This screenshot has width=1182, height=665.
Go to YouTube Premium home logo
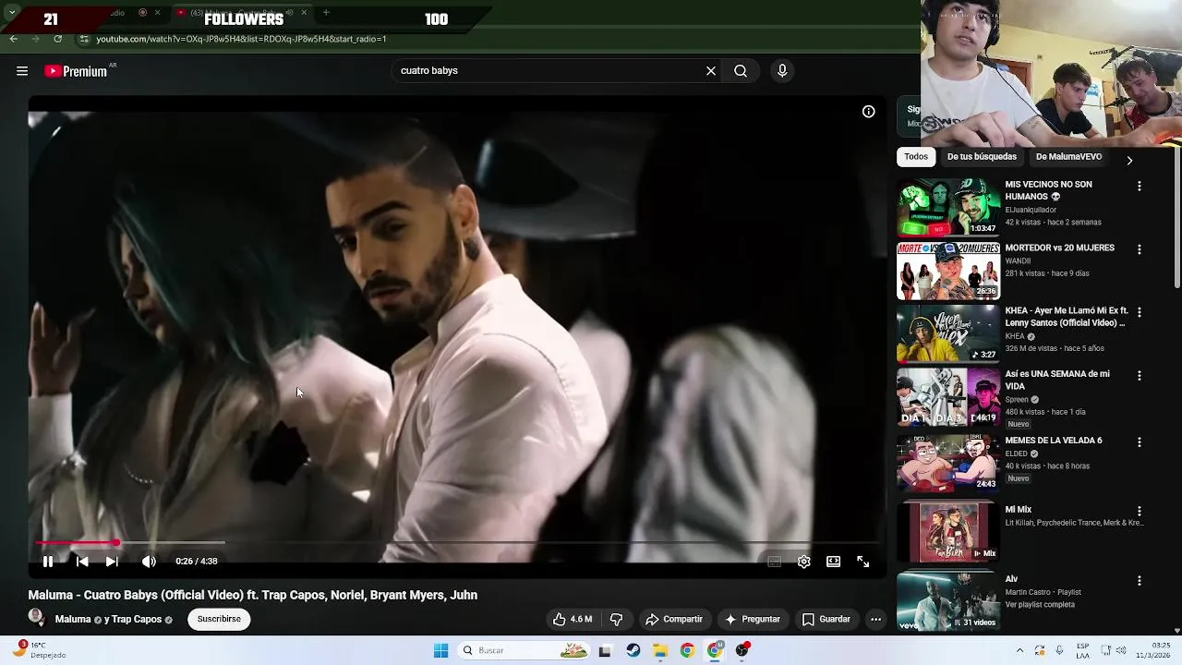click(x=77, y=71)
